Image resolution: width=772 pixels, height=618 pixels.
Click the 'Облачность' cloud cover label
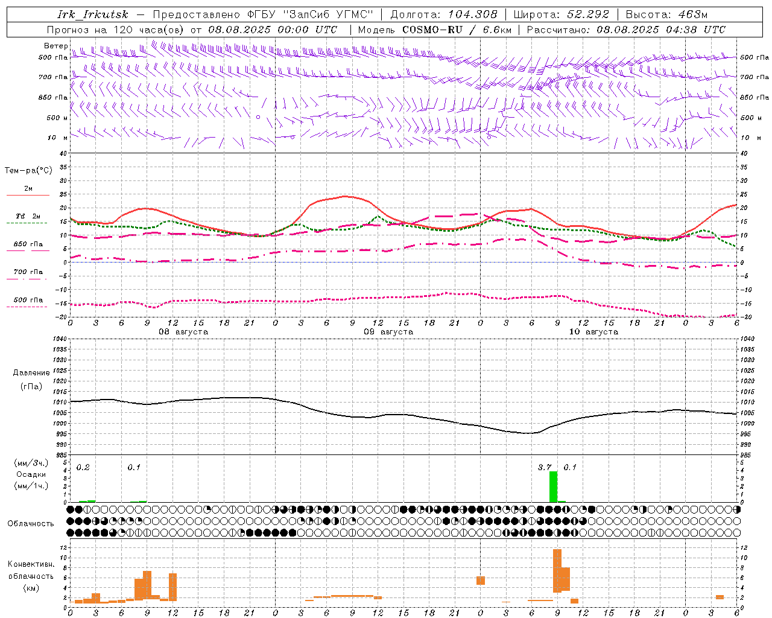pyautogui.click(x=31, y=524)
